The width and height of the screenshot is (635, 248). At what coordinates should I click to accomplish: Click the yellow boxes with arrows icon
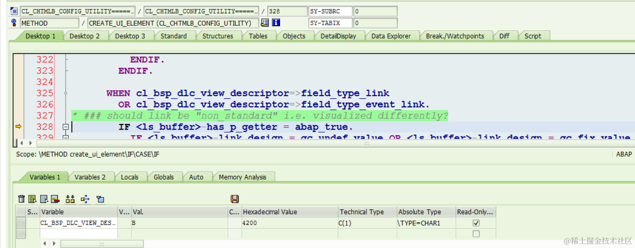pos(70,199)
